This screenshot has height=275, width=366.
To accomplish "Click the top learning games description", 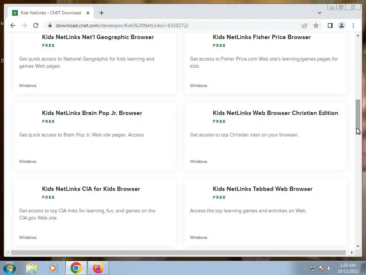I will [248, 211].
